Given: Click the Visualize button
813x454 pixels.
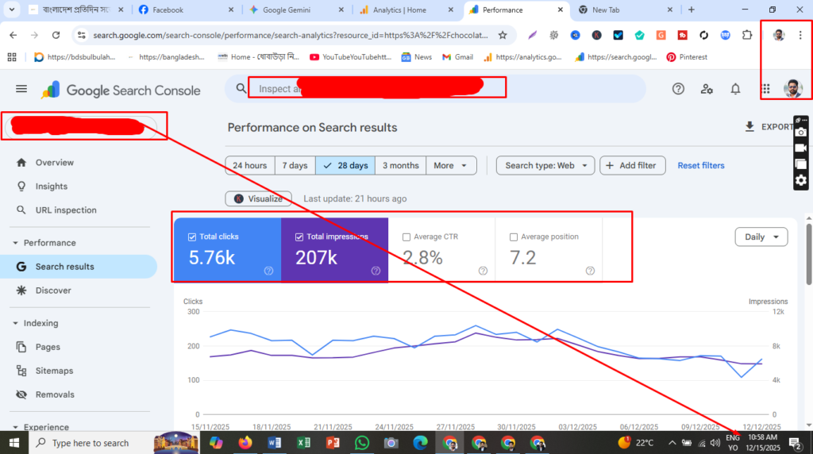Looking at the screenshot, I should click(258, 198).
